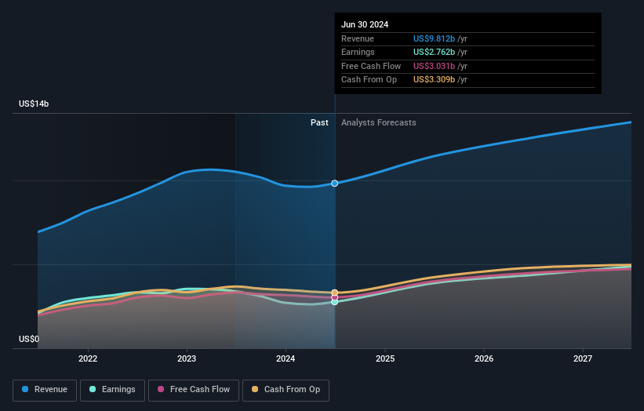Toggle the Revenue legend button

(45, 390)
